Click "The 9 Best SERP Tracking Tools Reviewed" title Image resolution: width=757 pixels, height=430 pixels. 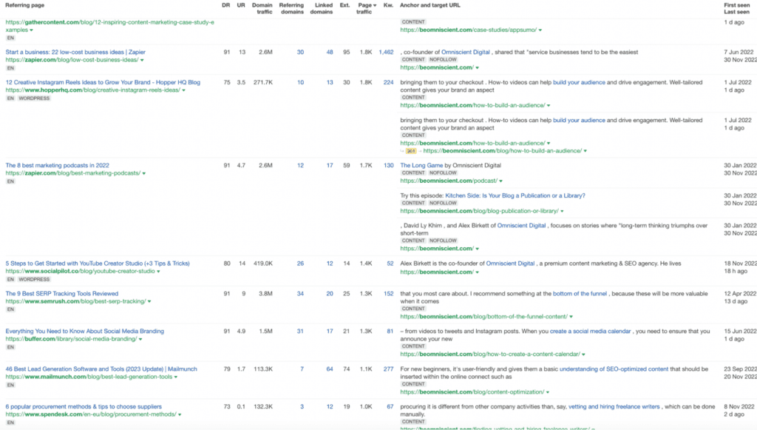[x=62, y=293]
